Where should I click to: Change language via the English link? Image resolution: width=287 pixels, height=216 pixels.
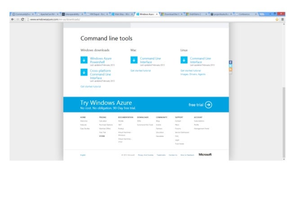(83, 155)
